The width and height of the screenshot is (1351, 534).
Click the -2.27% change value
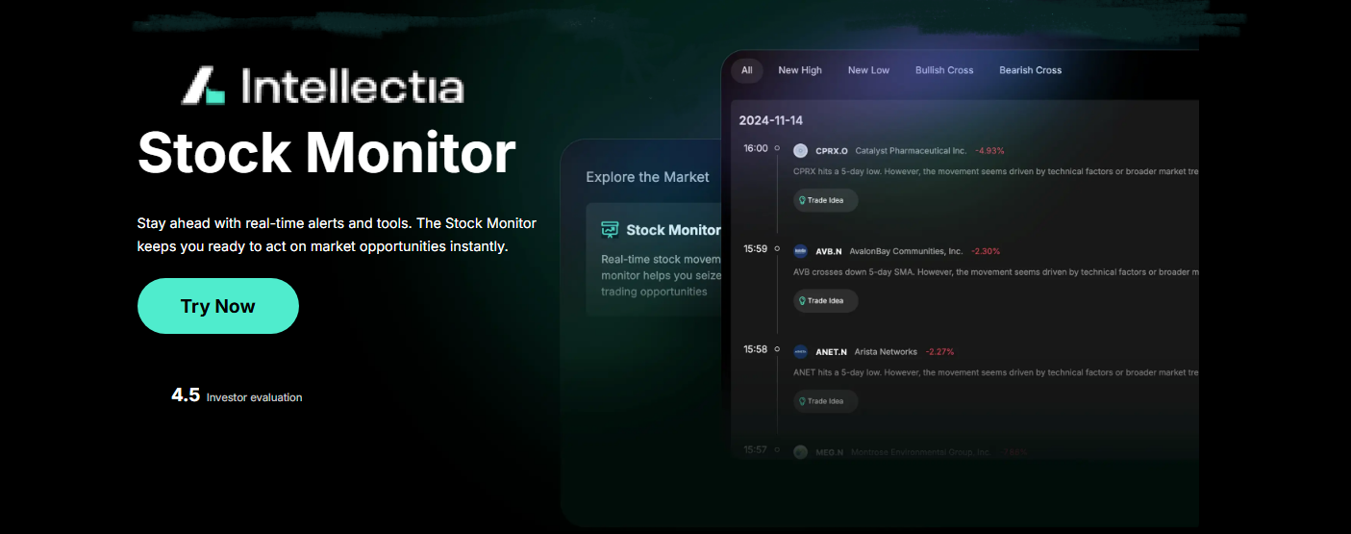939,352
